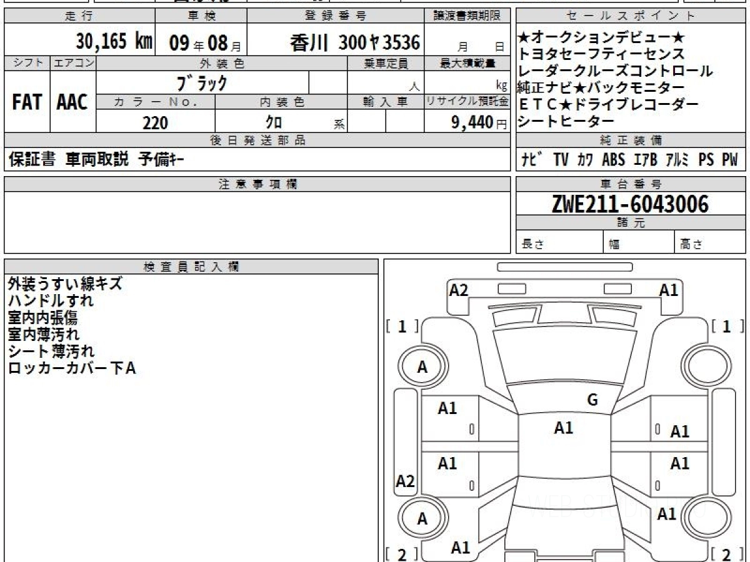
Task: Click the G mark on the windshield
Action: [592, 400]
